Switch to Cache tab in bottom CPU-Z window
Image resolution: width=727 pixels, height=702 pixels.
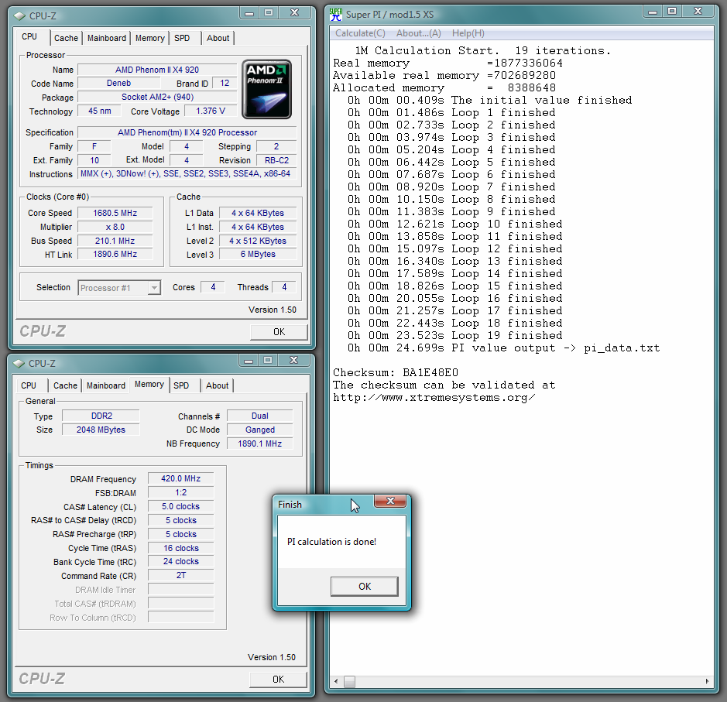click(x=65, y=385)
